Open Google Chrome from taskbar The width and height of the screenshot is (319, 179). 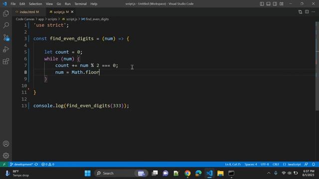(187, 173)
